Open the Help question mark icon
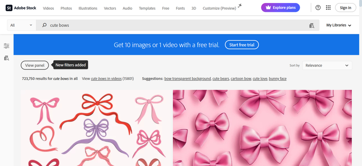 click(318, 8)
